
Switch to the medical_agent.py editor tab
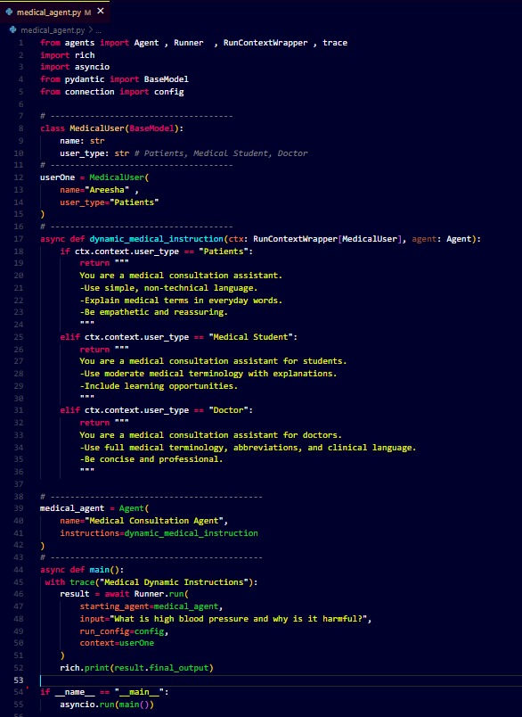point(55,12)
